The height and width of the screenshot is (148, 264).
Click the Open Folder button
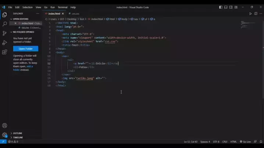click(x=26, y=49)
